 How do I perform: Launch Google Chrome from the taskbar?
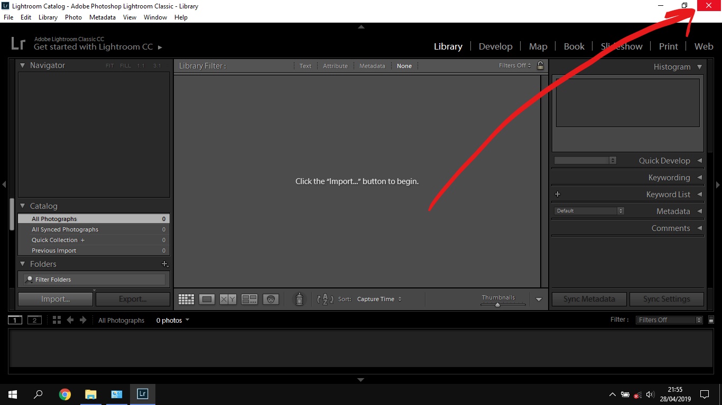(x=65, y=394)
